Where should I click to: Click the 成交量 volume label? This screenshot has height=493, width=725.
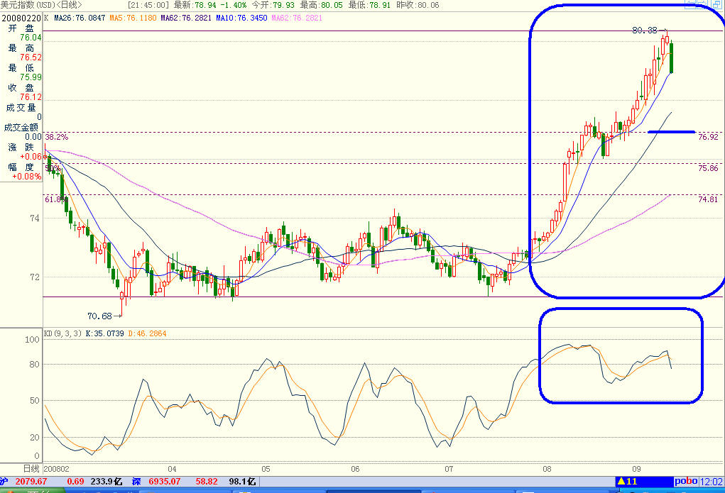pyautogui.click(x=21, y=108)
